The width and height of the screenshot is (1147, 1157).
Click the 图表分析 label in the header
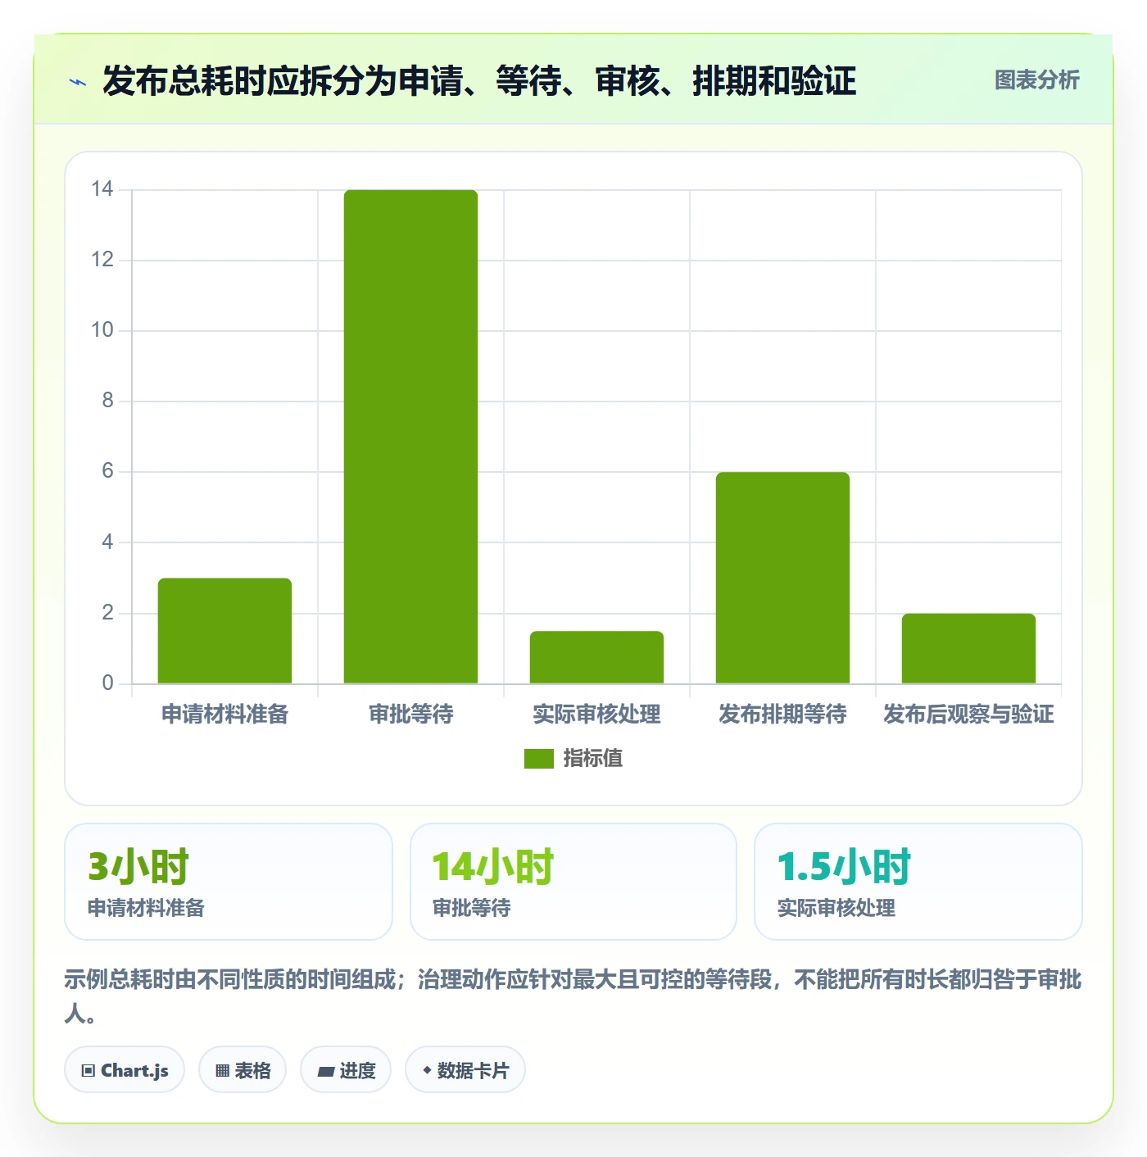pyautogui.click(x=1036, y=80)
